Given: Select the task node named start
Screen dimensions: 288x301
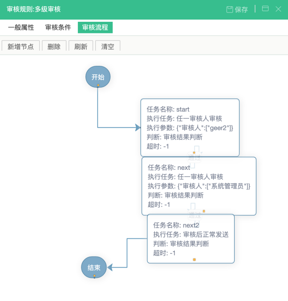Looking at the screenshot, I should (x=190, y=127).
